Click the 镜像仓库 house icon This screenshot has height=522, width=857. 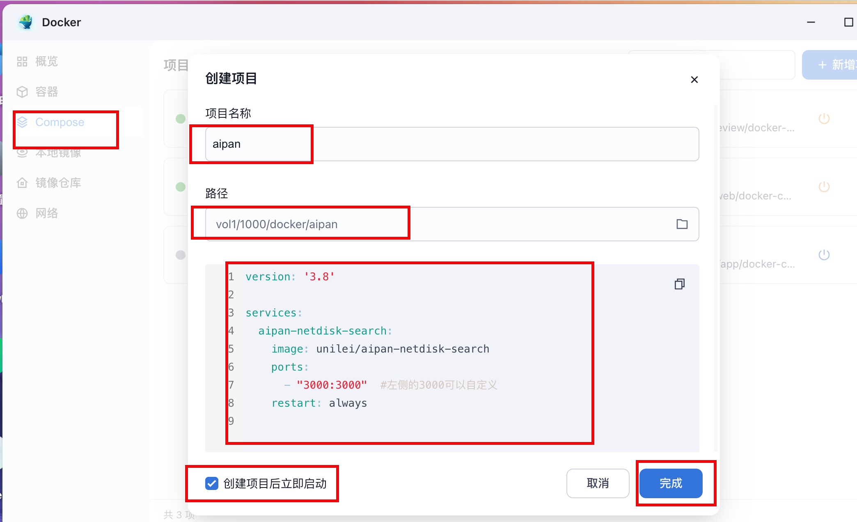pyautogui.click(x=22, y=183)
